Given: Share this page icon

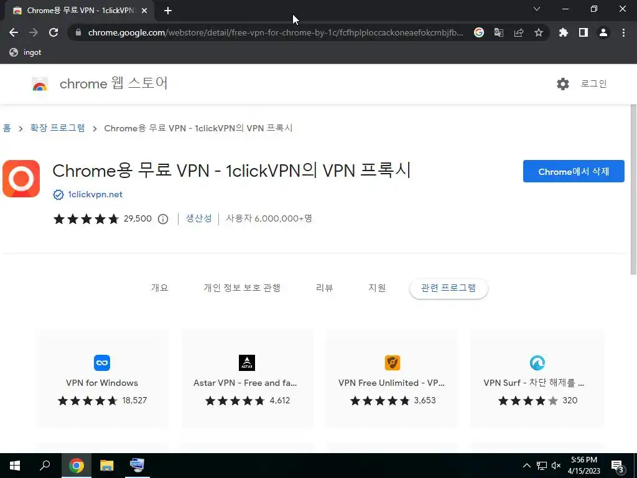Looking at the screenshot, I should (519, 32).
